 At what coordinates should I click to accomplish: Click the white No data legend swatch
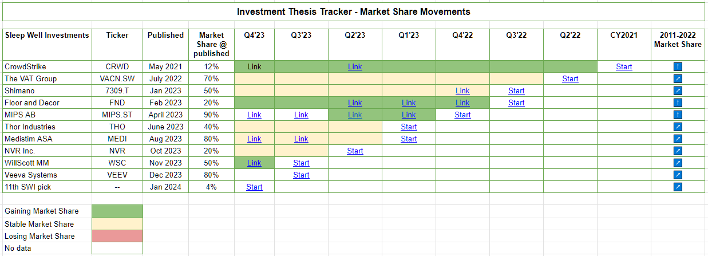[x=117, y=248]
